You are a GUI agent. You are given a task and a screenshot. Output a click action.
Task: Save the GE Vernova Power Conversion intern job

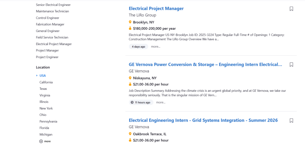tap(291, 64)
